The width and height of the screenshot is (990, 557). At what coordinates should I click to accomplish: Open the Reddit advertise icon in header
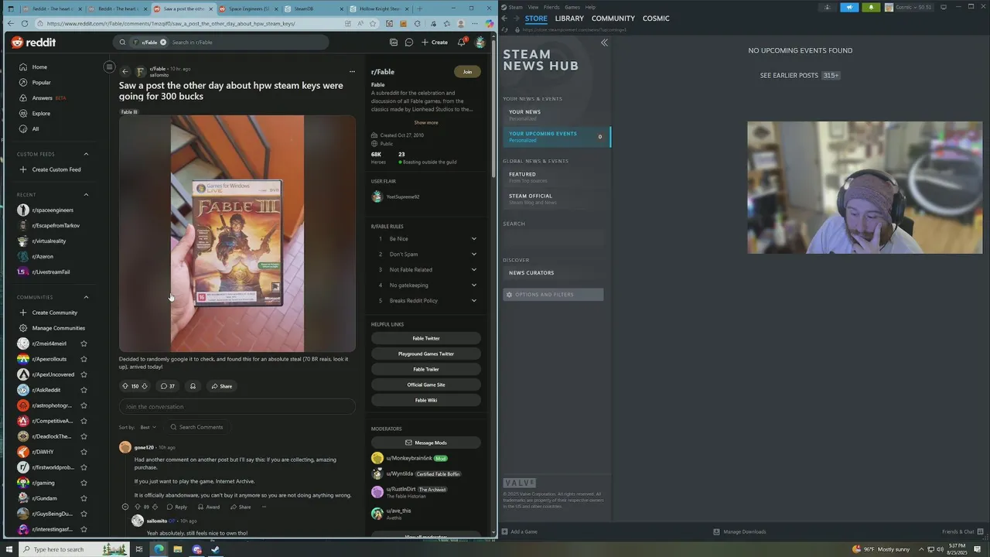[x=394, y=43]
